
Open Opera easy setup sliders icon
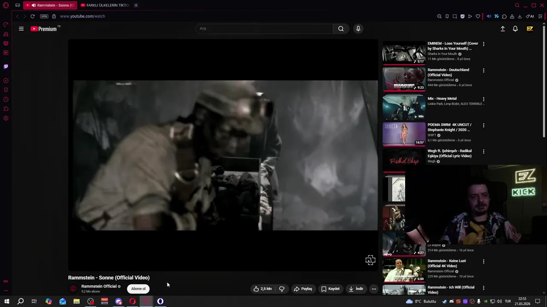(540, 16)
